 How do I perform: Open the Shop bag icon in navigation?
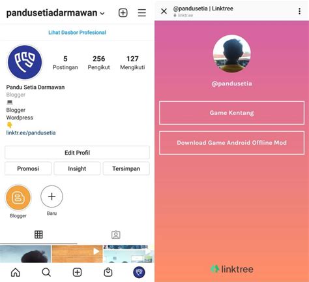pyautogui.click(x=108, y=272)
